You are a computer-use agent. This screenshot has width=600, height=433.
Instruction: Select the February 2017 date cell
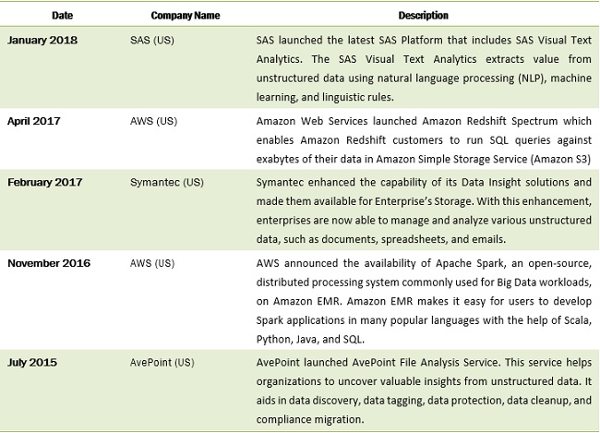[x=42, y=183]
